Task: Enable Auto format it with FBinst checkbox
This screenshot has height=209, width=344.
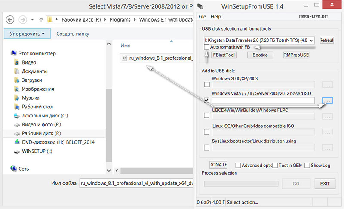Action: [206, 47]
